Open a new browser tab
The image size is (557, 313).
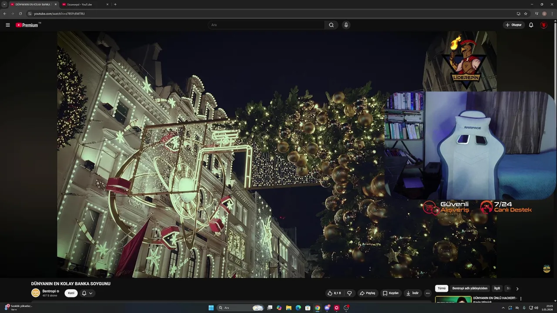[x=115, y=4]
